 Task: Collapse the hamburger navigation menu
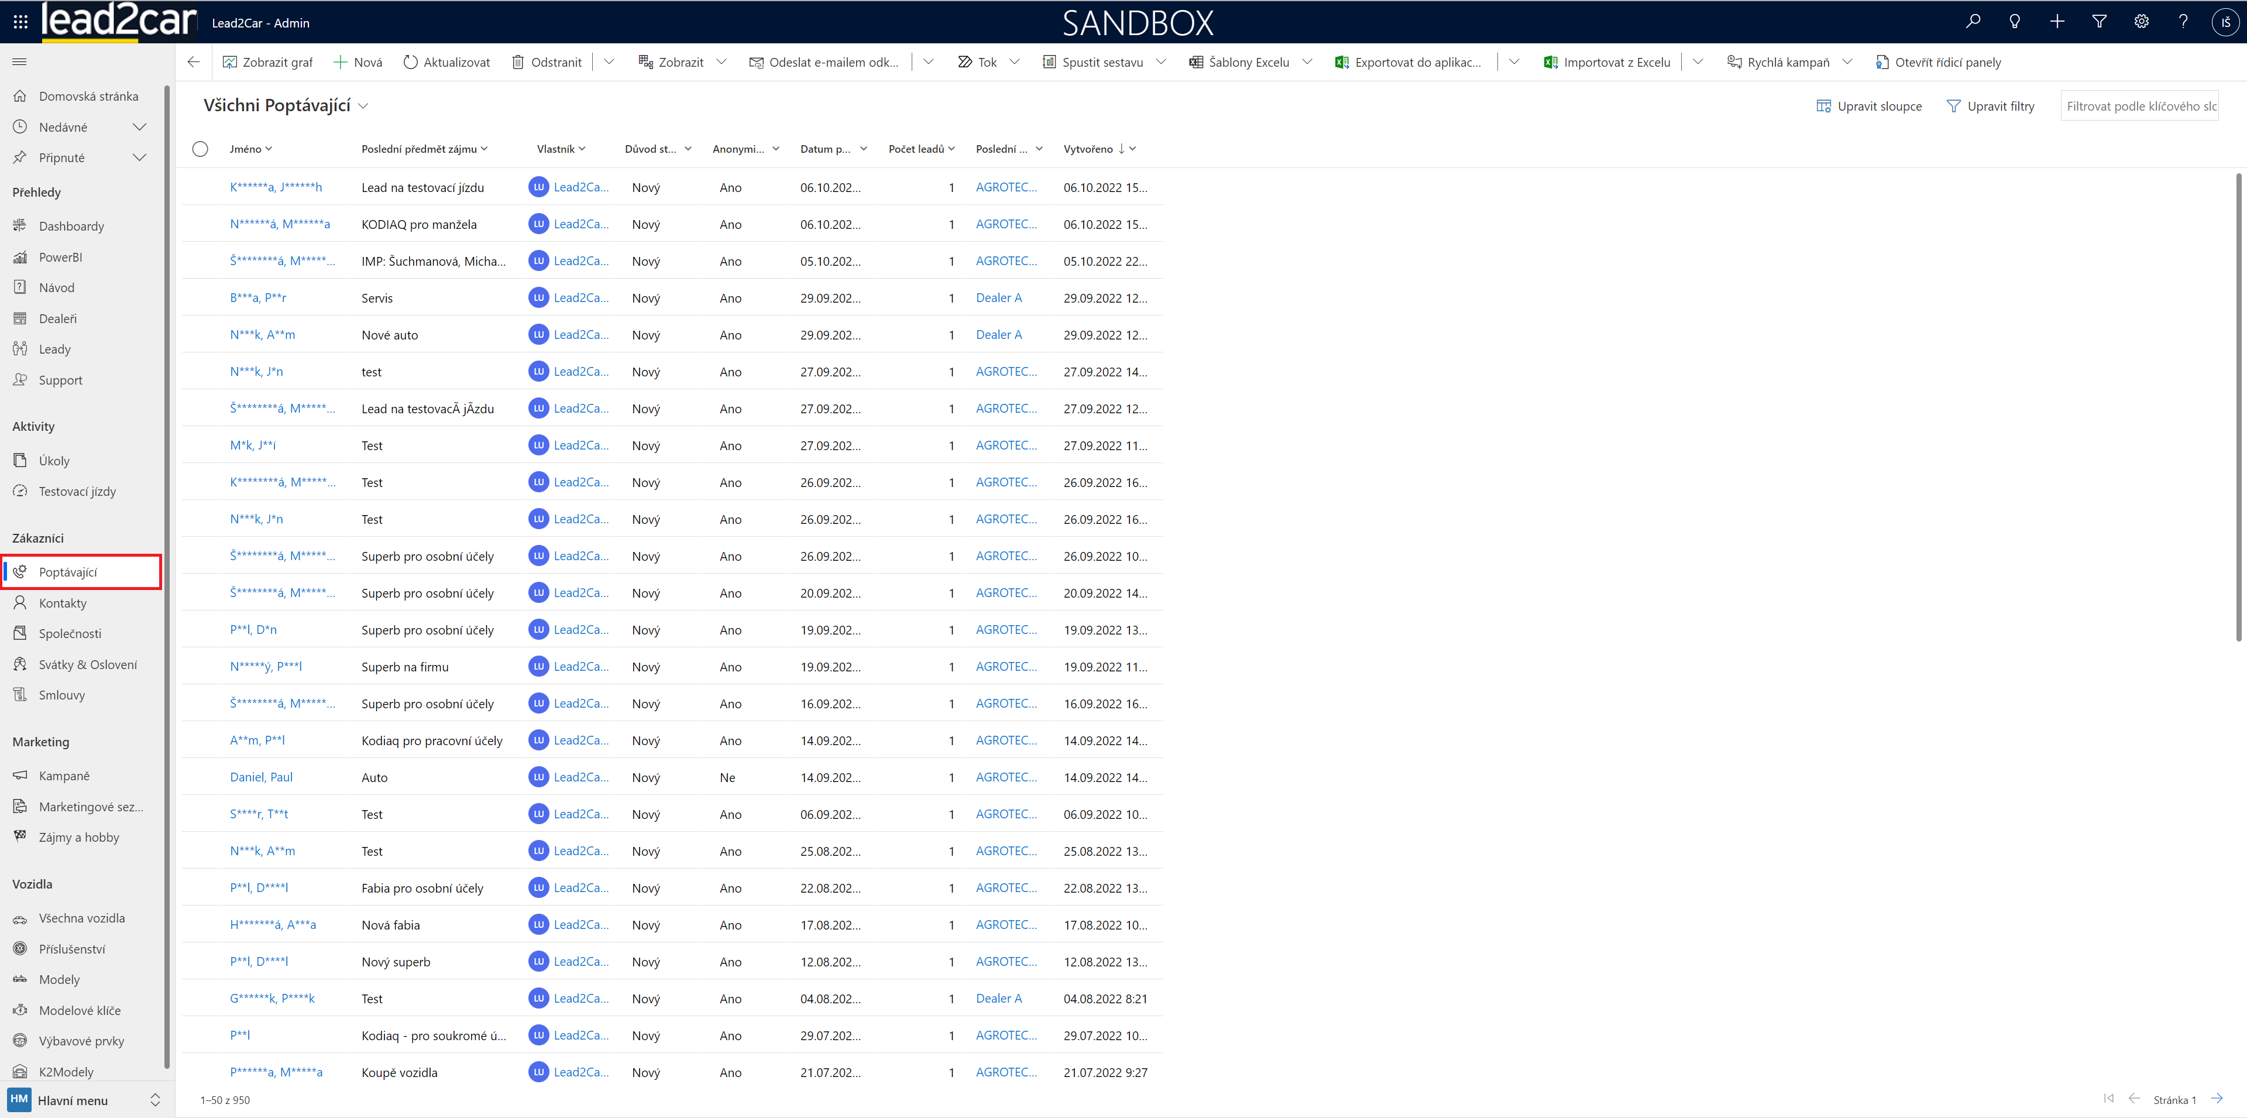[19, 62]
